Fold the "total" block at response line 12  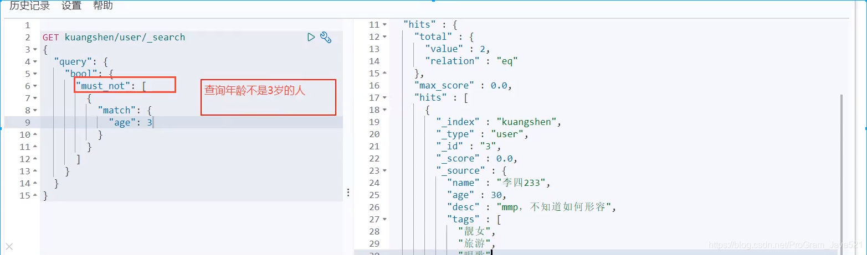click(385, 37)
